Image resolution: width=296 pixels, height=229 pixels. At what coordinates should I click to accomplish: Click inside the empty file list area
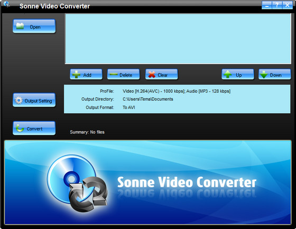coord(178,39)
